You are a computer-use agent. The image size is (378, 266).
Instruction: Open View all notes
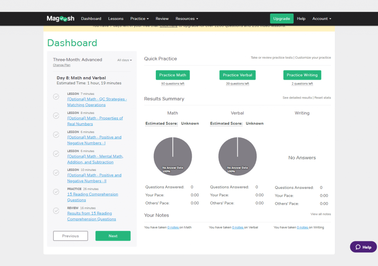coord(320,214)
